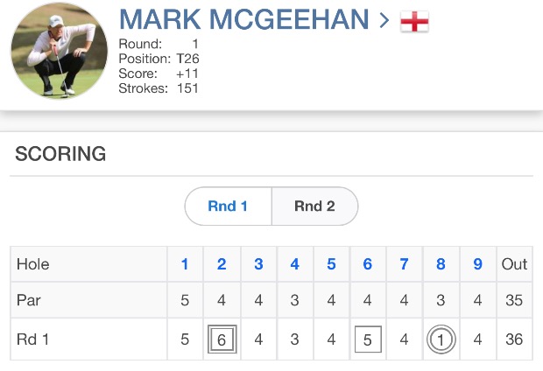
Task: Click the double-bogey 6 score box
Action: (x=222, y=339)
